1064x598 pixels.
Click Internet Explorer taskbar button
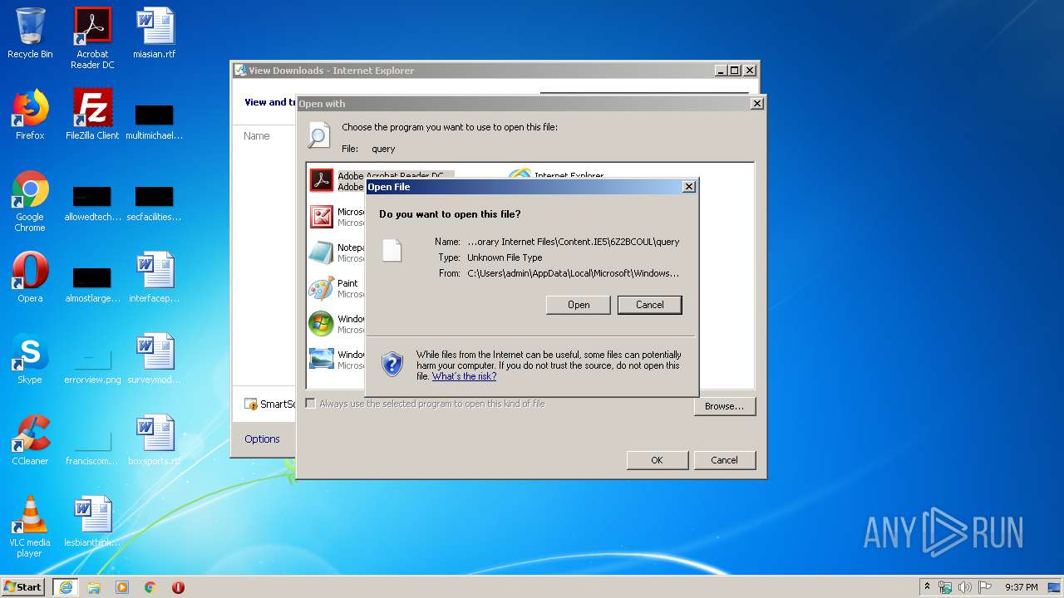point(66,587)
